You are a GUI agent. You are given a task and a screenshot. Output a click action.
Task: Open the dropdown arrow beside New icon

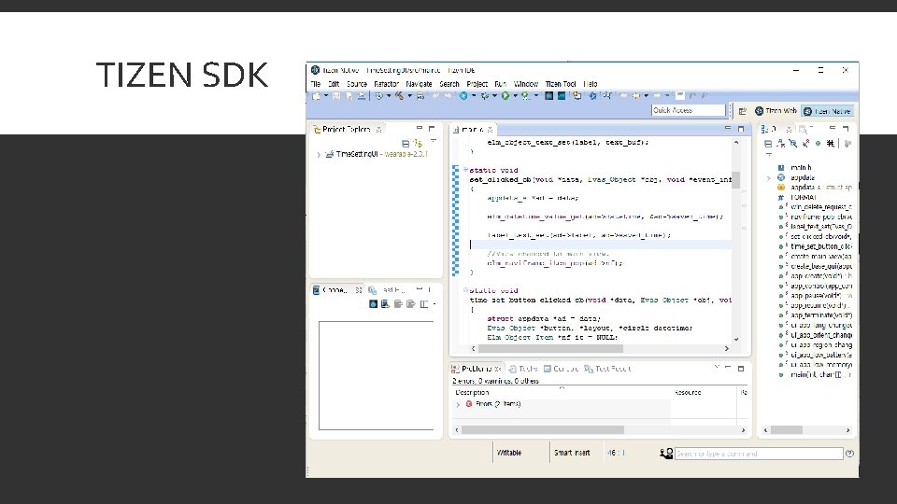326,96
